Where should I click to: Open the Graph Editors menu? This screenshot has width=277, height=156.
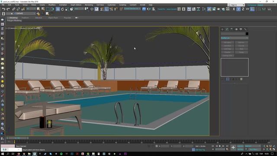[x=76, y=5]
